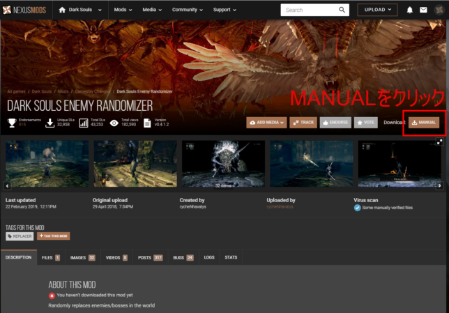Click the Manual download button

click(x=424, y=123)
